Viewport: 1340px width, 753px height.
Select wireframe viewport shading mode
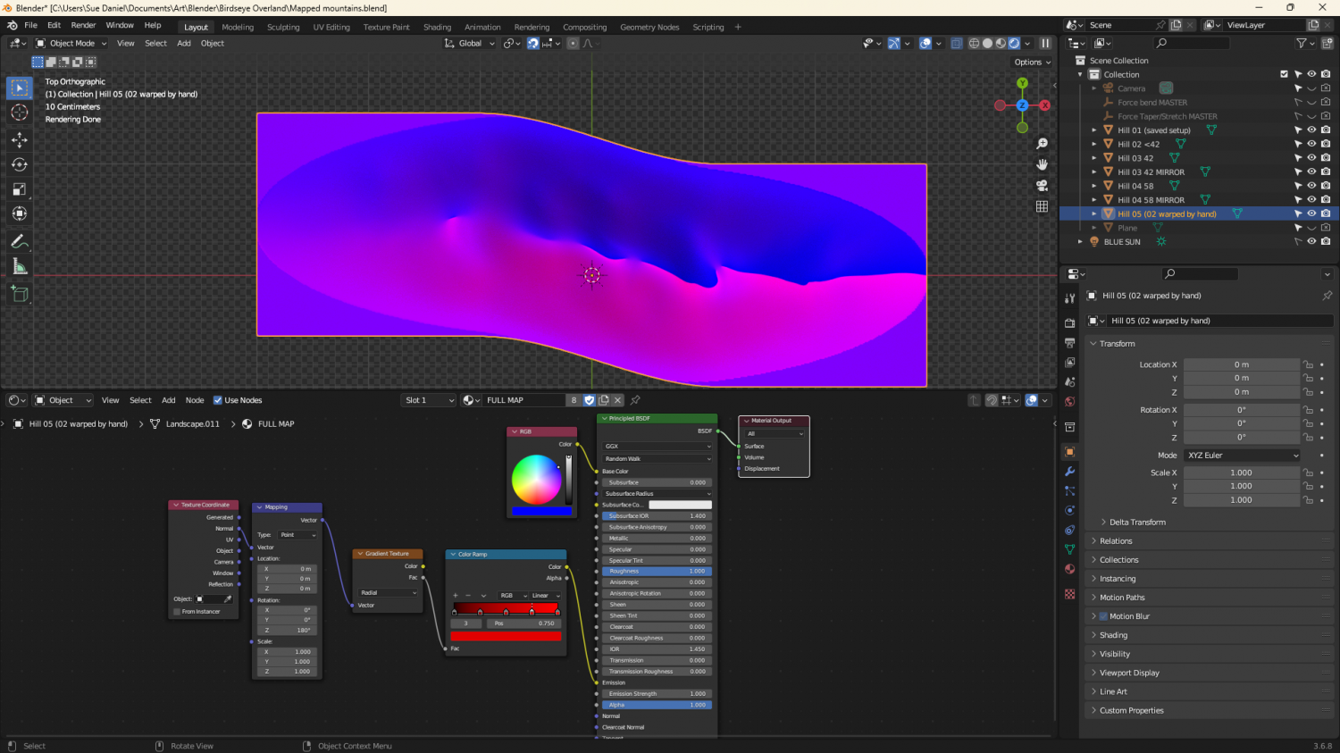point(974,43)
